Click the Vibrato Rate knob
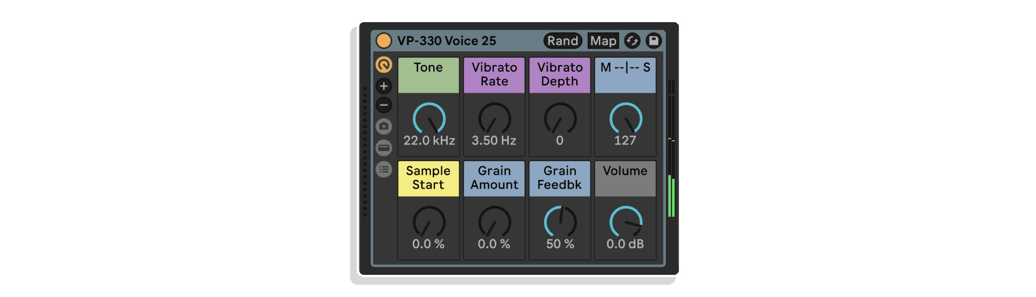This screenshot has height=297, width=1036. (494, 118)
